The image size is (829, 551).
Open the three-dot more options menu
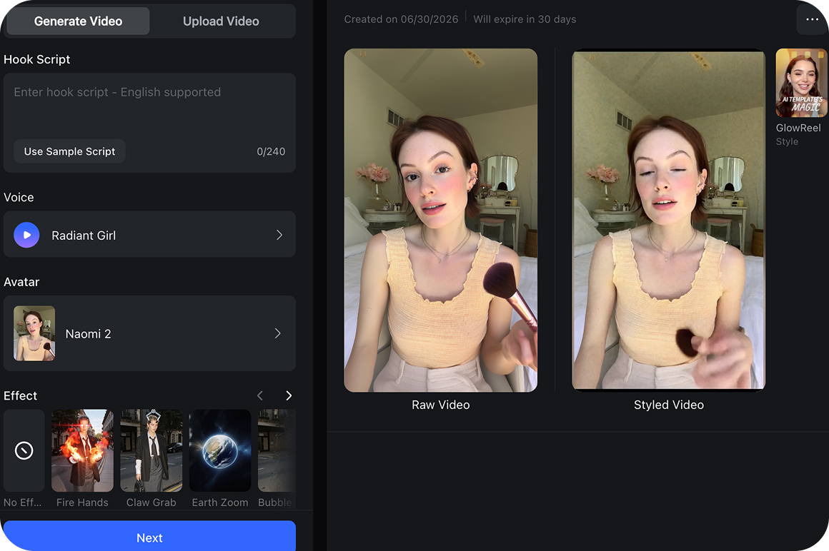tap(812, 19)
